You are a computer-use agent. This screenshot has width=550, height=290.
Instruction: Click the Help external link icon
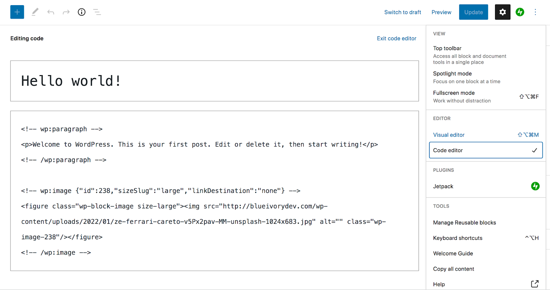click(535, 284)
